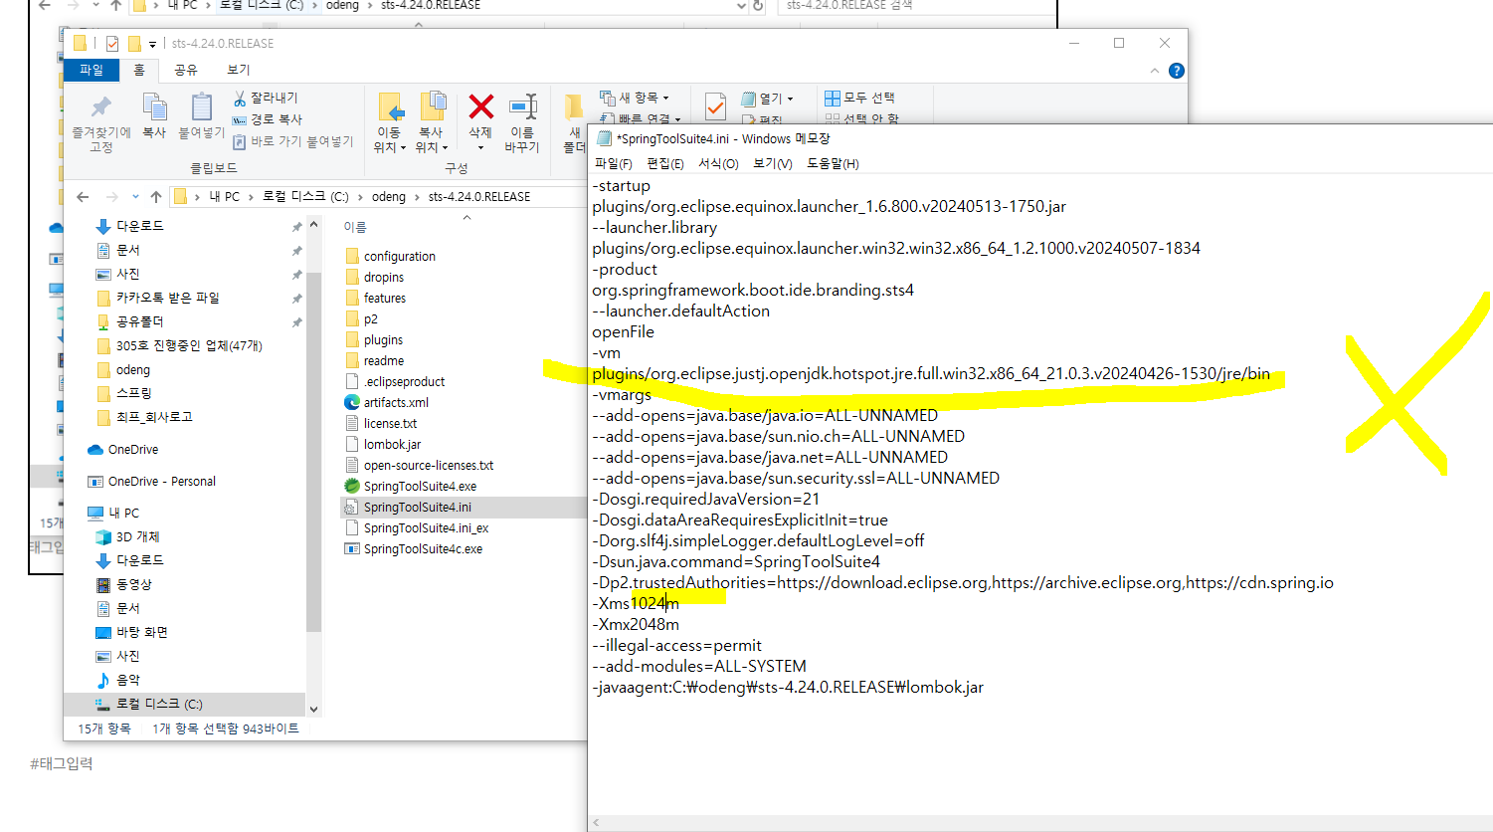Click the 이름 column header
This screenshot has width=1493, height=832.
355,227
